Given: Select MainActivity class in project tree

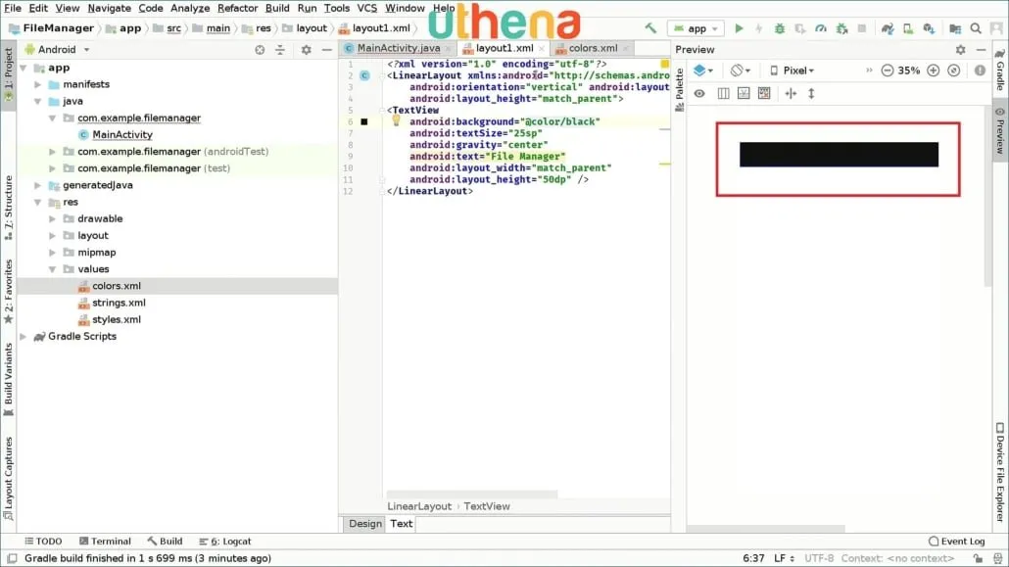Looking at the screenshot, I should point(121,134).
